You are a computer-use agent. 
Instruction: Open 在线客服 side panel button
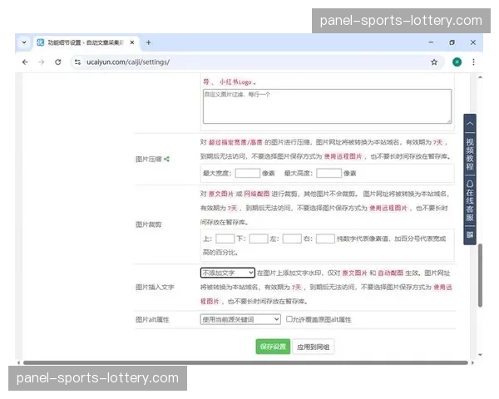tap(470, 201)
